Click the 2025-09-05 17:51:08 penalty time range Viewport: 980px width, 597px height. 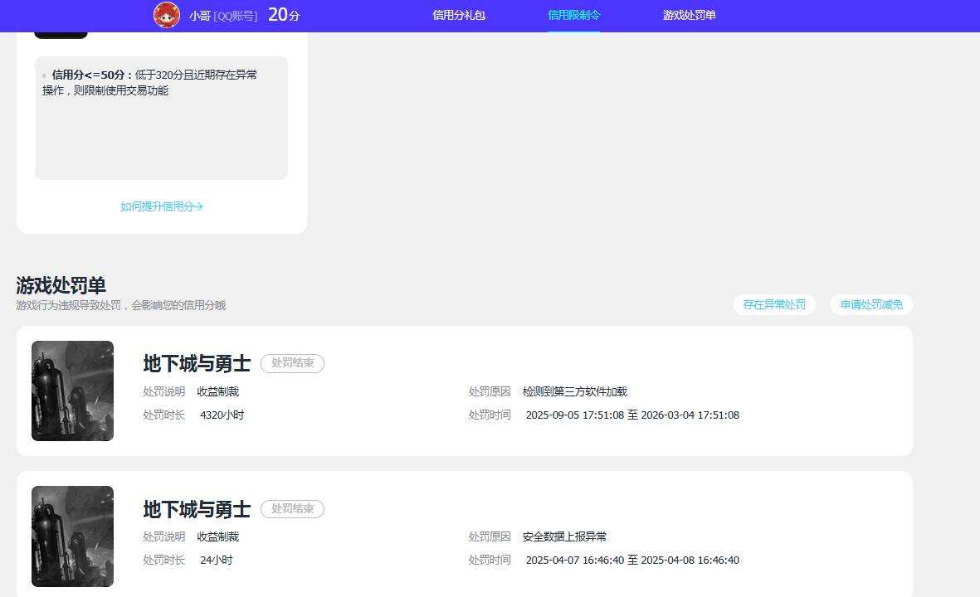click(x=632, y=415)
